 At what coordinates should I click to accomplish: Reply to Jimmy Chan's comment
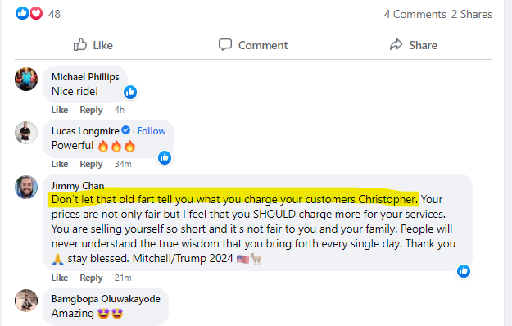tap(91, 278)
